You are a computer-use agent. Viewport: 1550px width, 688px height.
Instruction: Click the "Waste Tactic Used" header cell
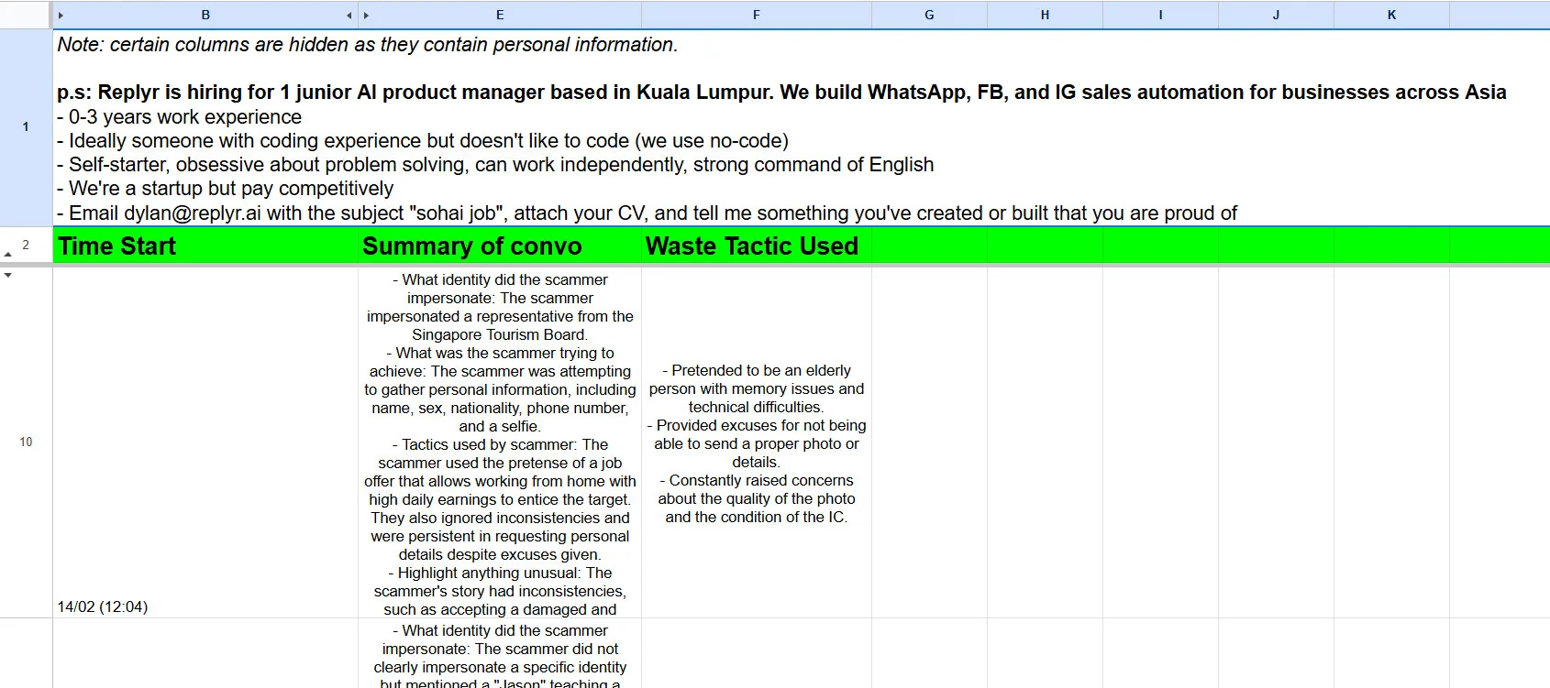pos(756,246)
